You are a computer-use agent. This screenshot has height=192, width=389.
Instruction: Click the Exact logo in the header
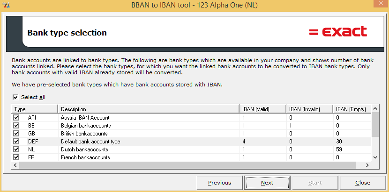pos(338,32)
